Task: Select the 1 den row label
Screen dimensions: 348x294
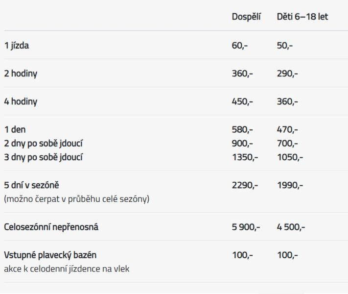Action: [x=15, y=130]
